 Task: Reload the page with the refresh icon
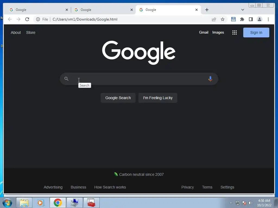pyautogui.click(x=27, y=19)
